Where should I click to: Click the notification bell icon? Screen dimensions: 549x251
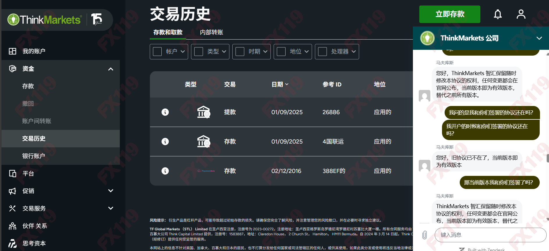pos(498,14)
